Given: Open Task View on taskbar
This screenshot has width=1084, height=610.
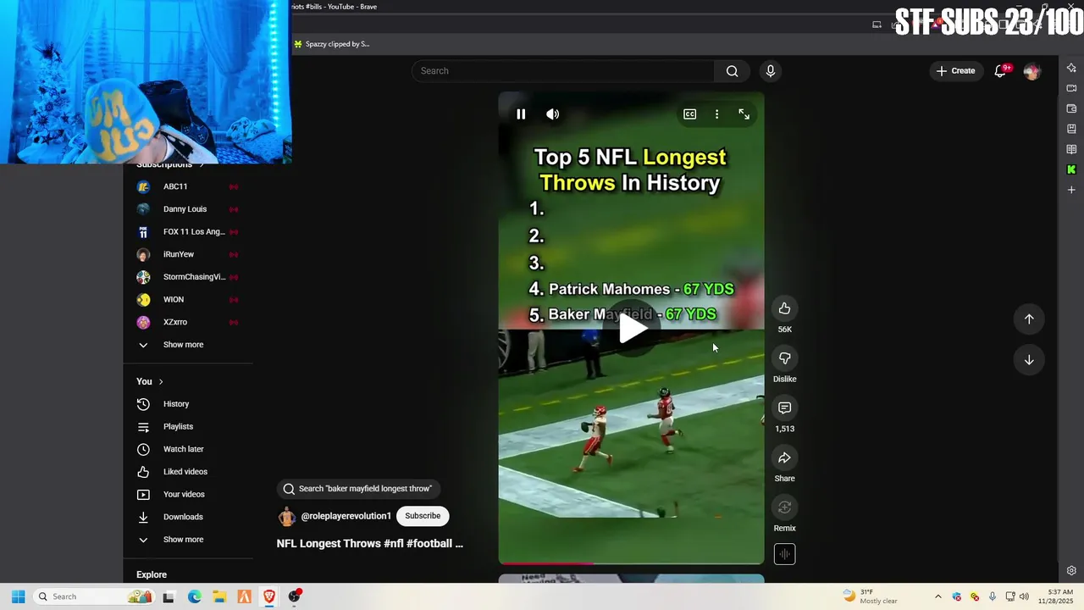Looking at the screenshot, I should coord(169,596).
